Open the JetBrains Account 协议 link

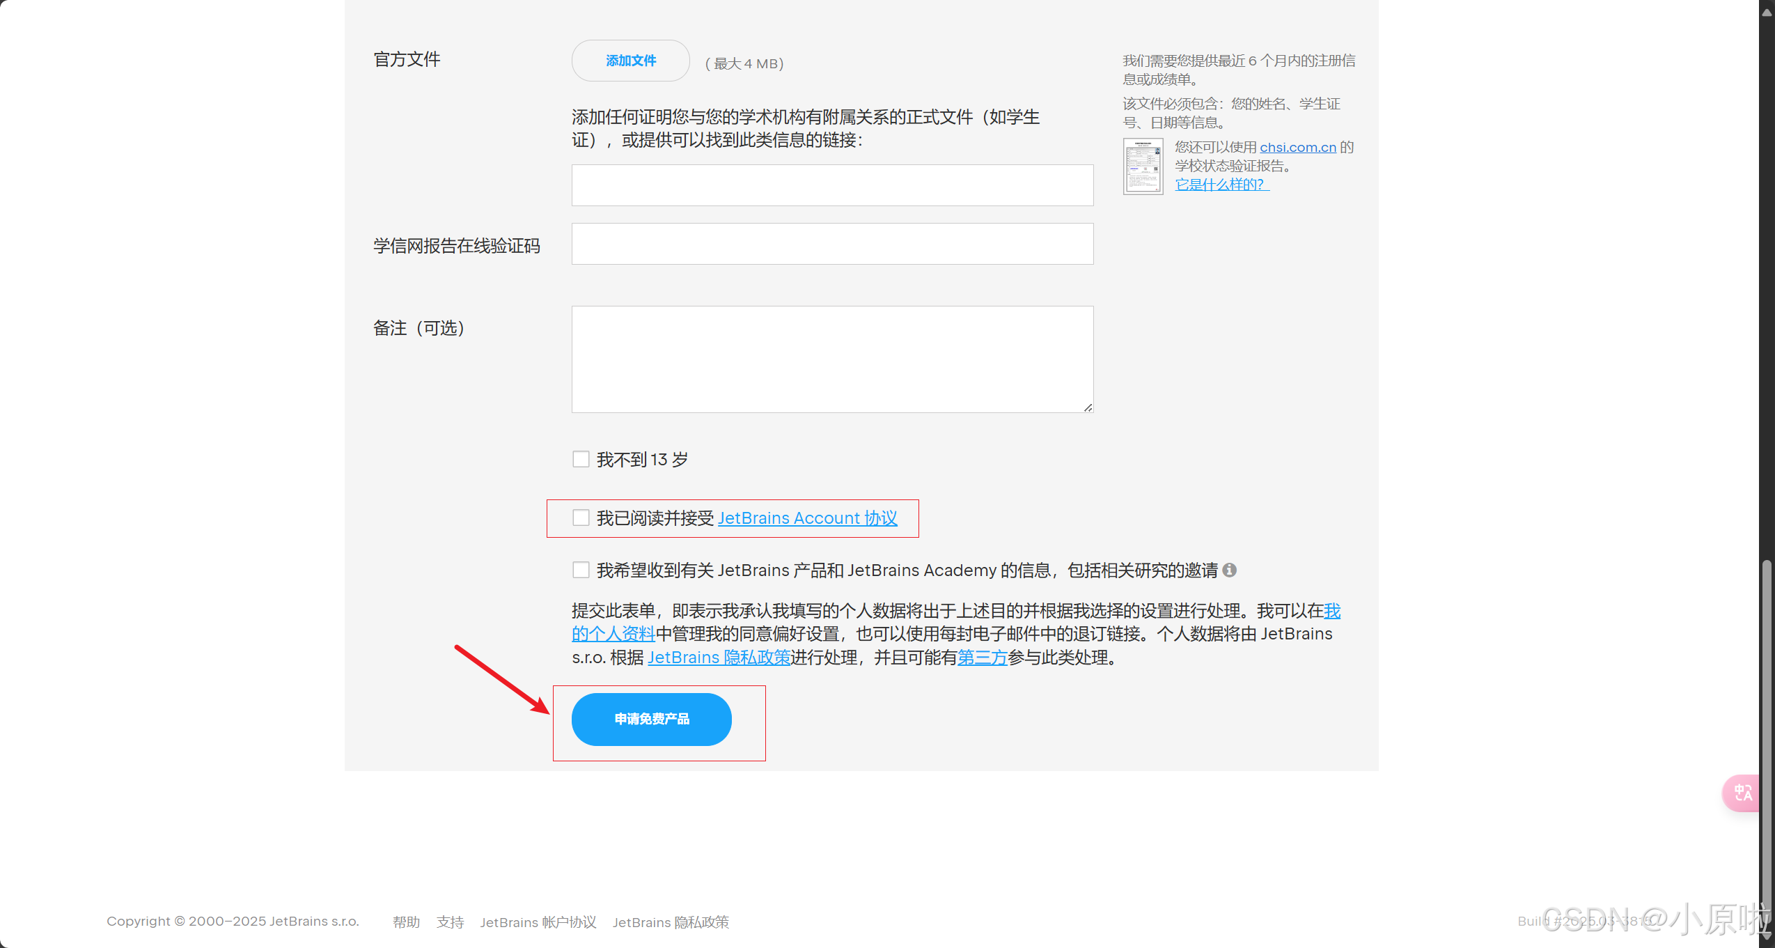coord(807,518)
